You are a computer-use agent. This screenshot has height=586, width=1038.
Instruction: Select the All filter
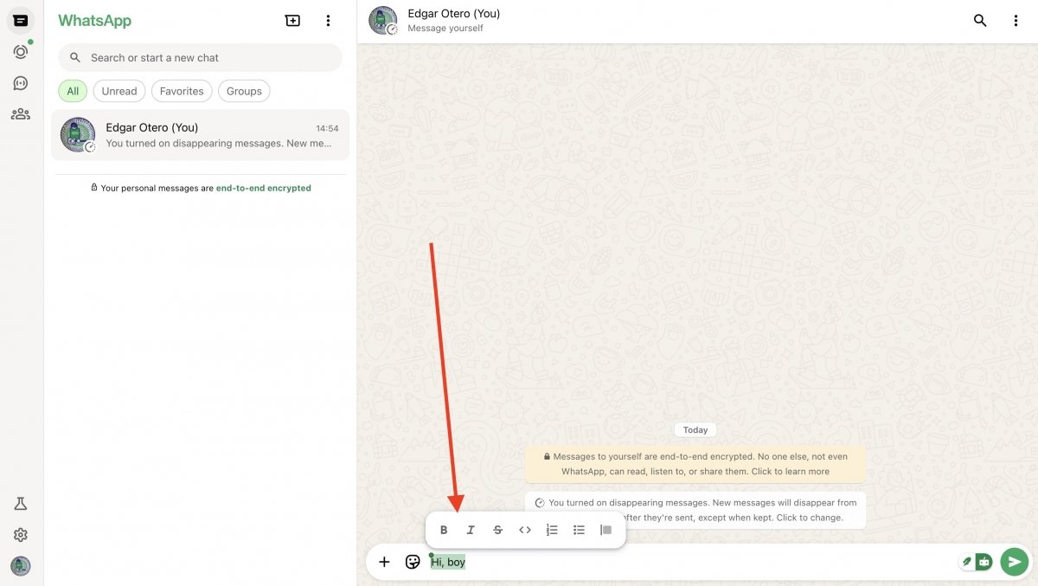click(73, 91)
